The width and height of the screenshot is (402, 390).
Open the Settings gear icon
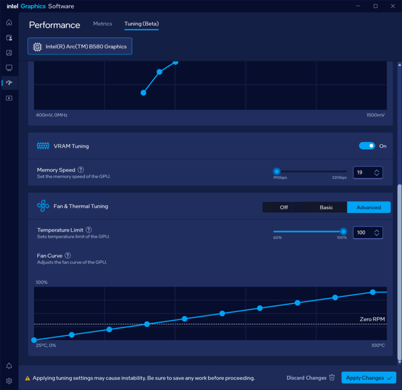point(9,381)
